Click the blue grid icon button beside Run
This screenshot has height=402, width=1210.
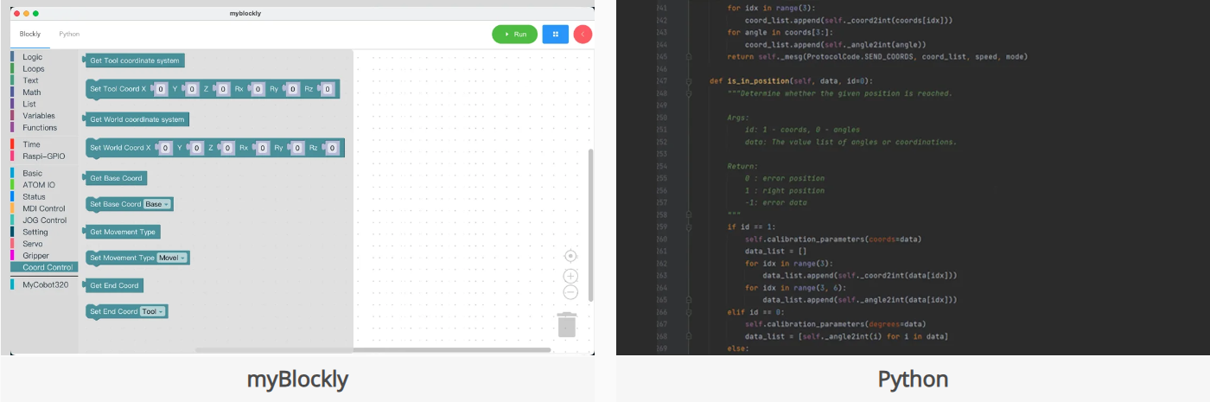(x=555, y=34)
